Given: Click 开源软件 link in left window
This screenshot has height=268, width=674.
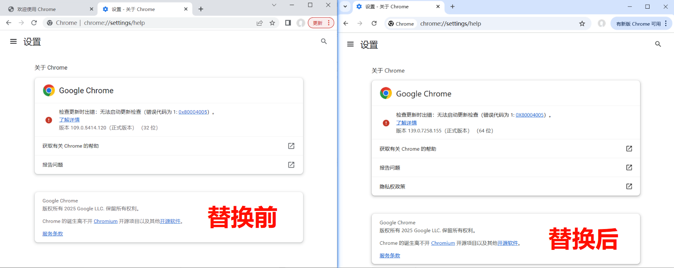Looking at the screenshot, I should click(170, 221).
